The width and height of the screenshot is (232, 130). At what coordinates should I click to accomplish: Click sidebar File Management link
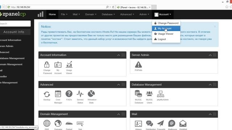9,83
